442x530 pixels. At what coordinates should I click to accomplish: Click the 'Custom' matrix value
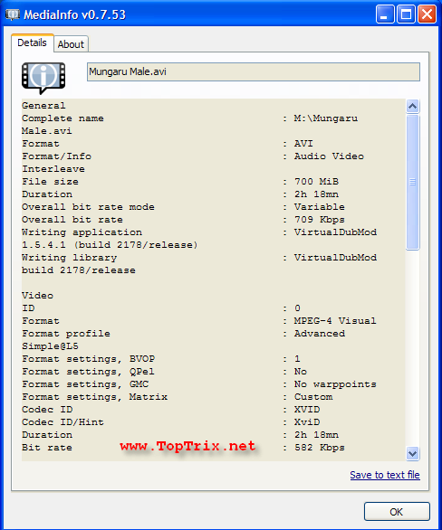[x=313, y=397]
